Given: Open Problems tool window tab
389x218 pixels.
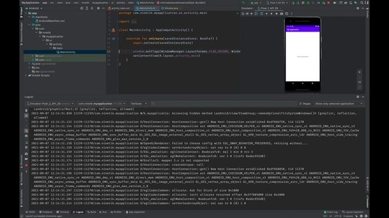Looking at the screenshot, I should (46, 212).
